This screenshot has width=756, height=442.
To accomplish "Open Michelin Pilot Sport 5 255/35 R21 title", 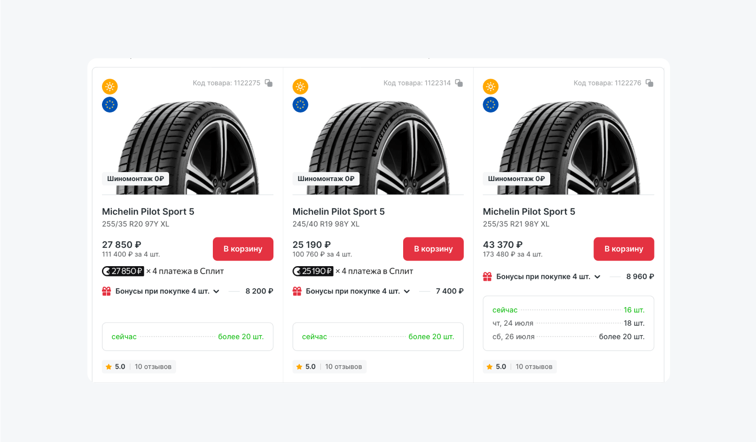I will tap(529, 212).
